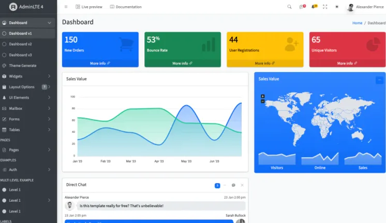Click the Mailbox envelope icon
Screen dimensions: 386x223
pos(4,108)
